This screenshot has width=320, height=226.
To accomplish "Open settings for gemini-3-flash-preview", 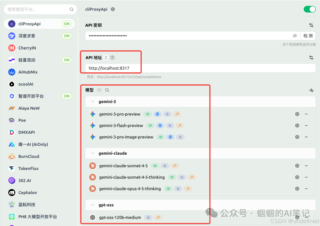I will pos(297,126).
